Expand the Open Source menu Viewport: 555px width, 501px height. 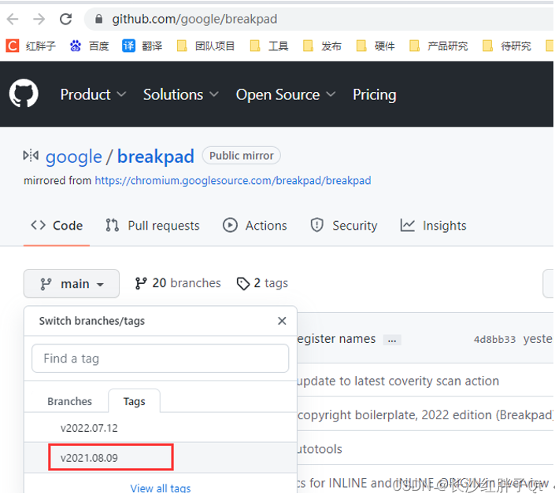click(x=286, y=94)
